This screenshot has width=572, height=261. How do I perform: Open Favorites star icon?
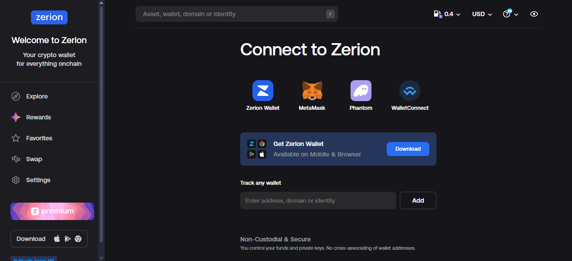16,138
